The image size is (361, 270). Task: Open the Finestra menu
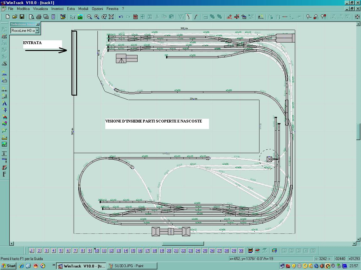[x=112, y=9]
